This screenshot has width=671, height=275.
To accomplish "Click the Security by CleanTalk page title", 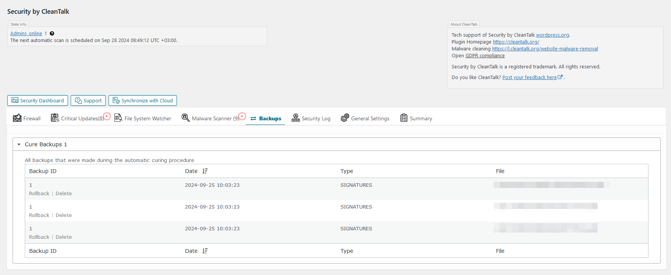I will click(x=38, y=11).
